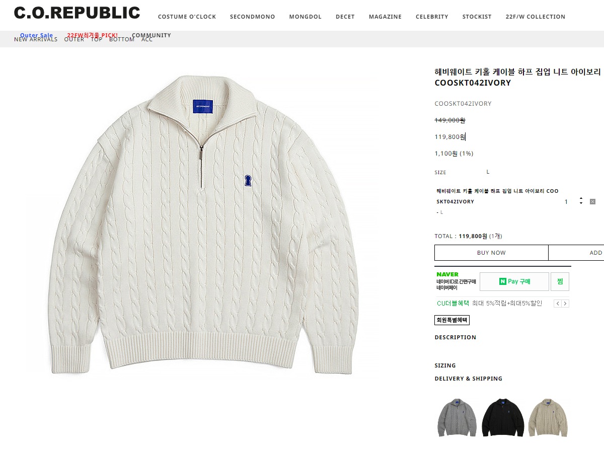
Task: Increase quantity with the up arrow
Action: coord(581,199)
